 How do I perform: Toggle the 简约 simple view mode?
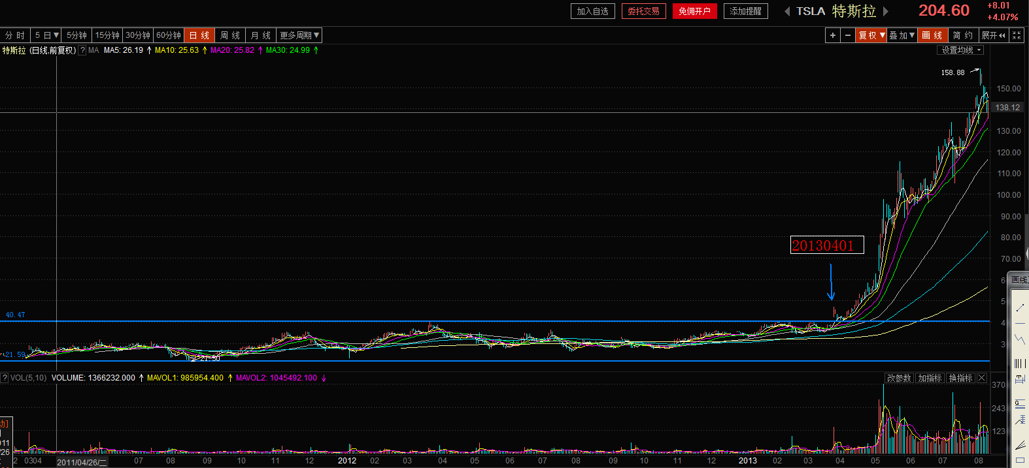pos(963,35)
